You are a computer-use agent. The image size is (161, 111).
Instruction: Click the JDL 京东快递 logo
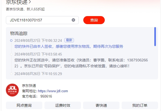(12, 90)
